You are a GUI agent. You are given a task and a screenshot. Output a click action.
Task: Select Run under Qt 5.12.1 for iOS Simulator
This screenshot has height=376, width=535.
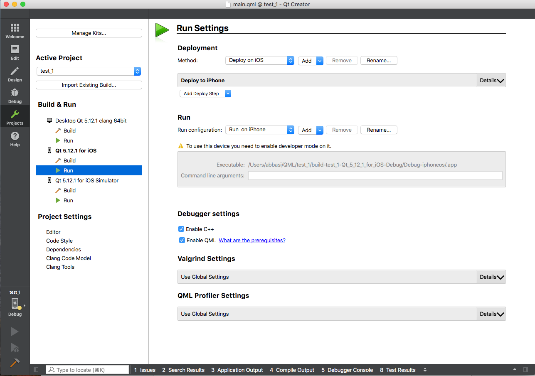click(x=68, y=200)
